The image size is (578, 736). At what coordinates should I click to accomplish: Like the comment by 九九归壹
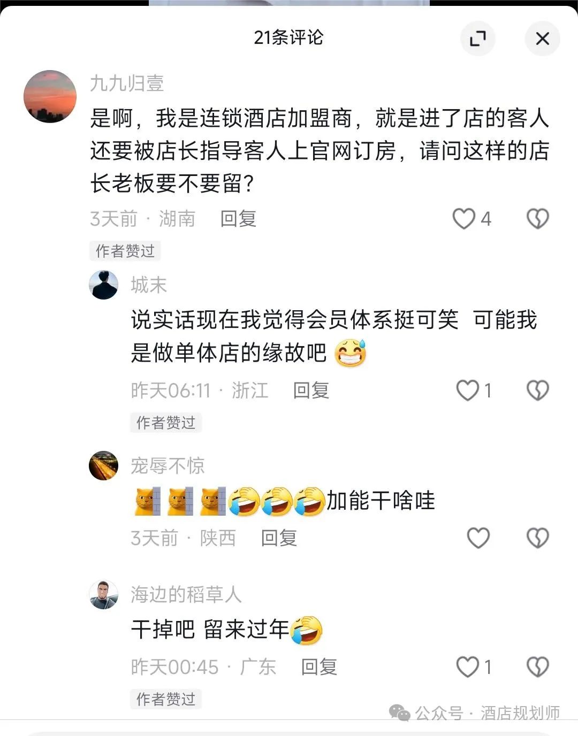pyautogui.click(x=464, y=219)
